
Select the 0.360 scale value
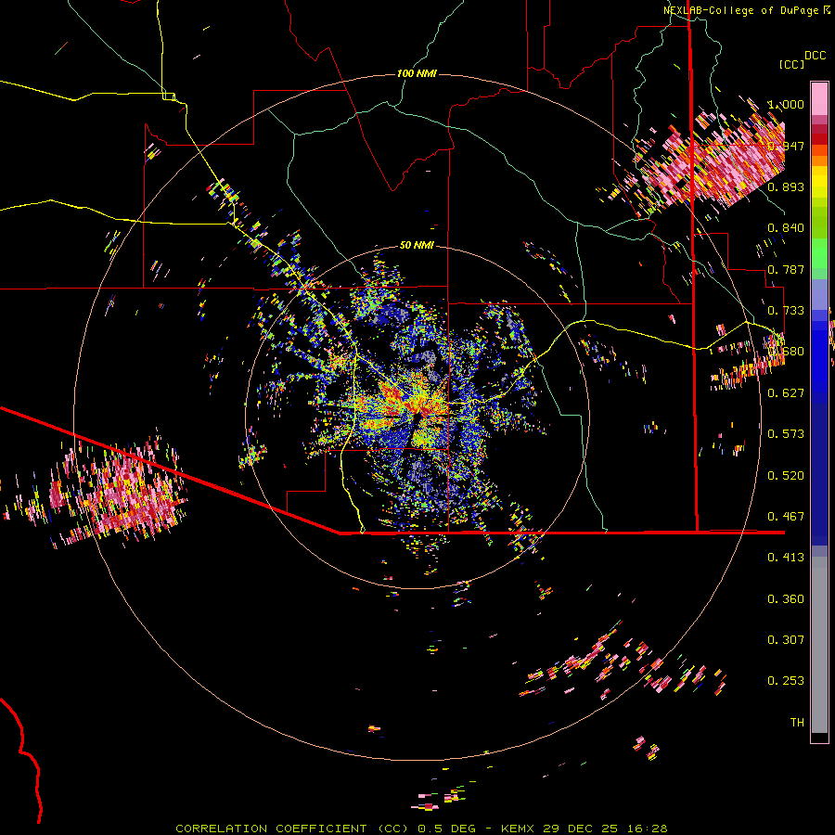[786, 599]
